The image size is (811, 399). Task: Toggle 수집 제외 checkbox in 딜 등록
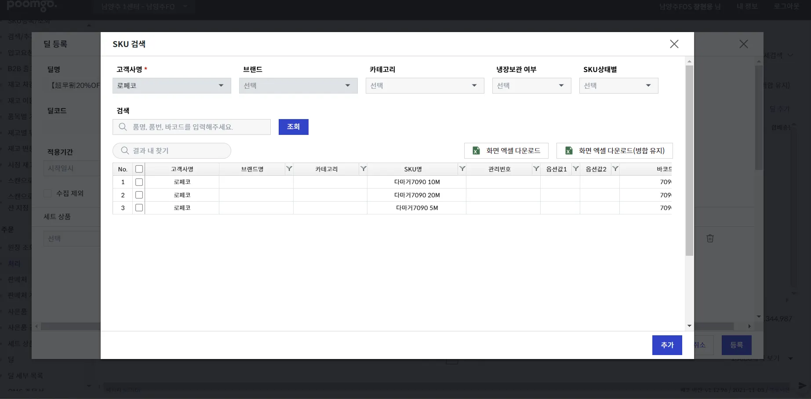pyautogui.click(x=47, y=193)
